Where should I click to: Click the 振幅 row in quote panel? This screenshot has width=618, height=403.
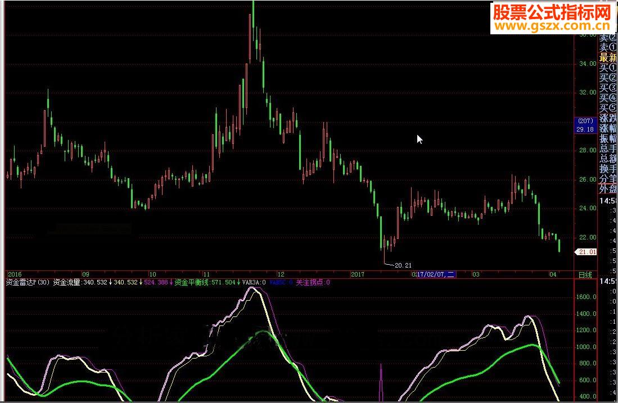pos(608,138)
